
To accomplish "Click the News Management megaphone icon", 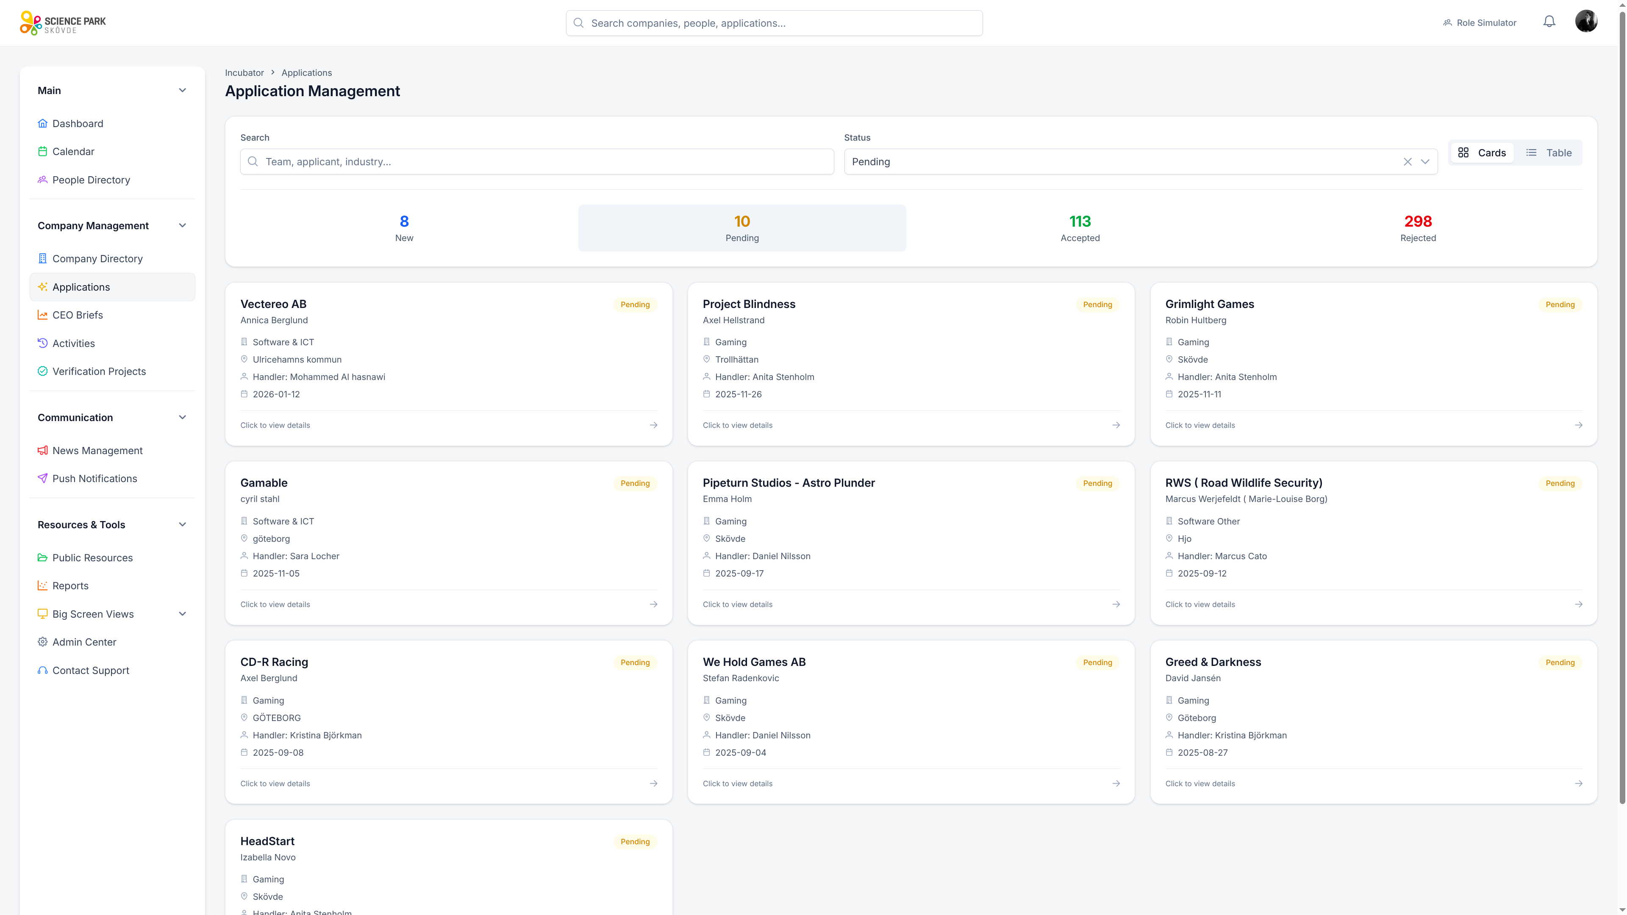I will pos(42,450).
